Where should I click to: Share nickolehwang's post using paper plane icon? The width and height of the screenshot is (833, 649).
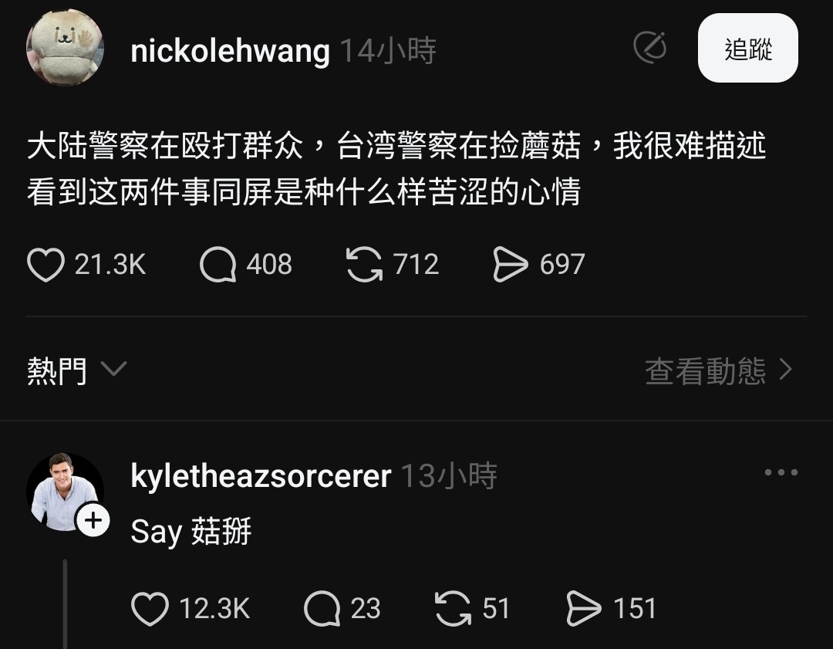click(x=511, y=264)
